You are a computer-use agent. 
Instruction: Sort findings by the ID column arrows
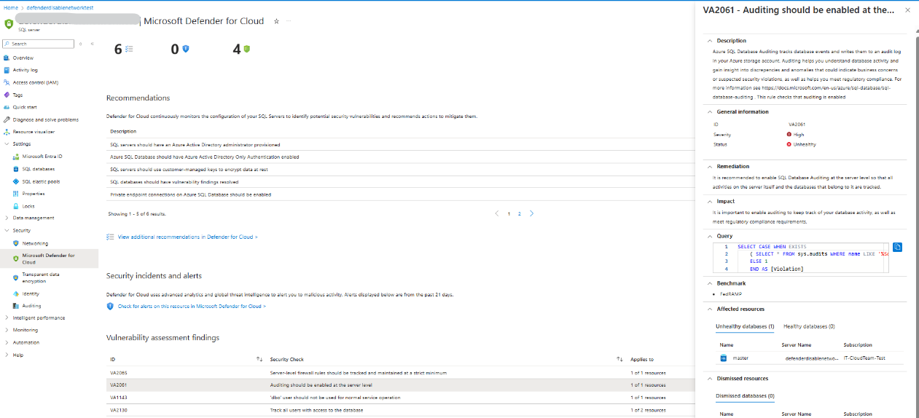259,359
